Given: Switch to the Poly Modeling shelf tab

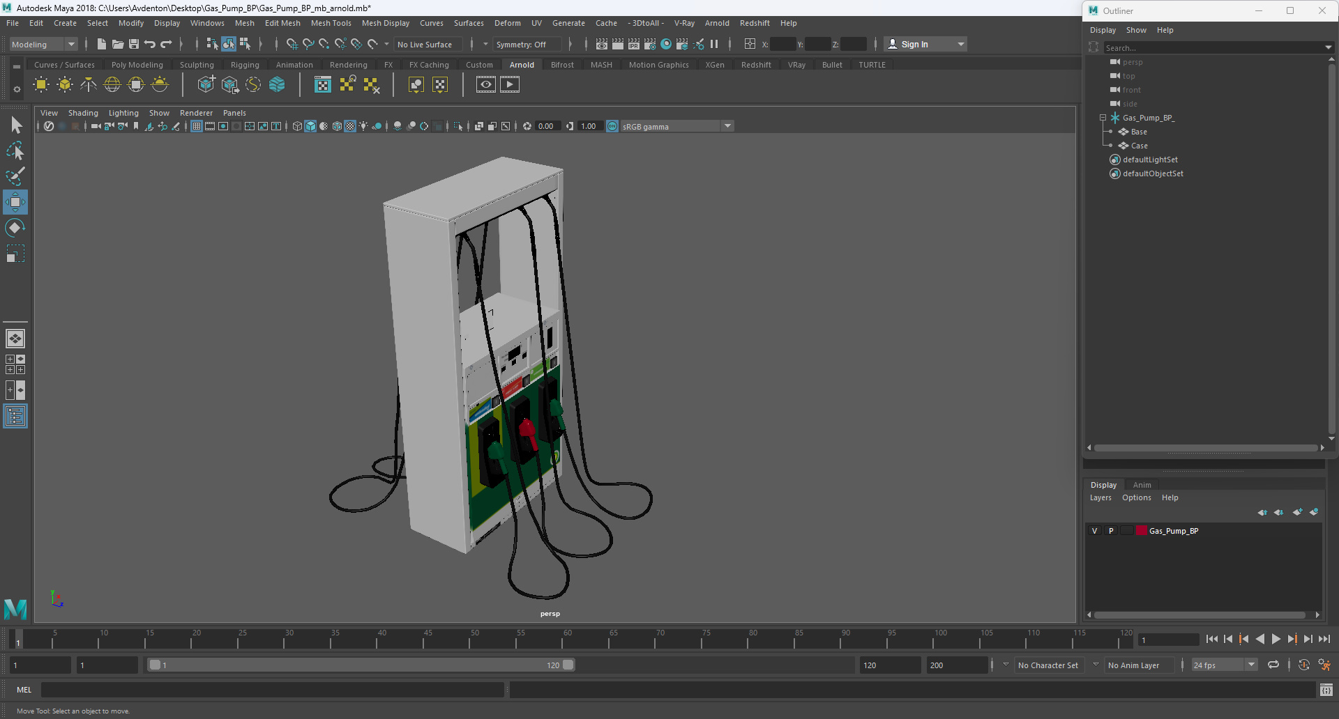Looking at the screenshot, I should (137, 65).
